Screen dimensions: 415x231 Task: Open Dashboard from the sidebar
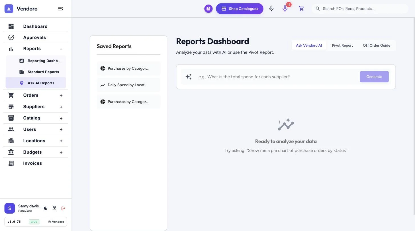36,26
